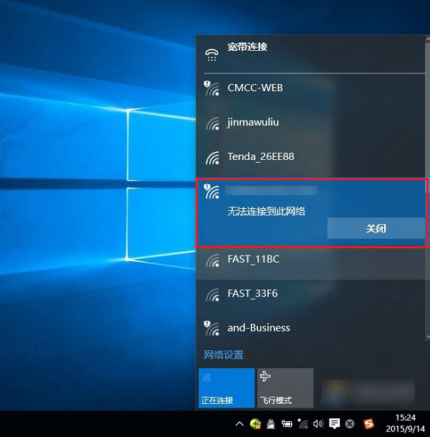This screenshot has width=430, height=437.
Task: Select the CMCC-WEB wireless network
Action: (x=254, y=88)
